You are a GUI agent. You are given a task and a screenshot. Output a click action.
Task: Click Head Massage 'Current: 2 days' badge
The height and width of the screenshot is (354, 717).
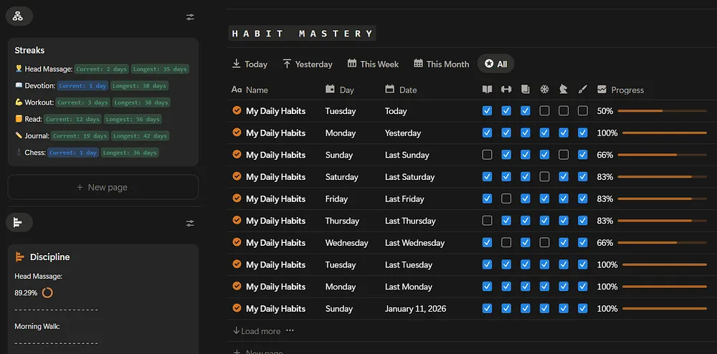pos(102,69)
